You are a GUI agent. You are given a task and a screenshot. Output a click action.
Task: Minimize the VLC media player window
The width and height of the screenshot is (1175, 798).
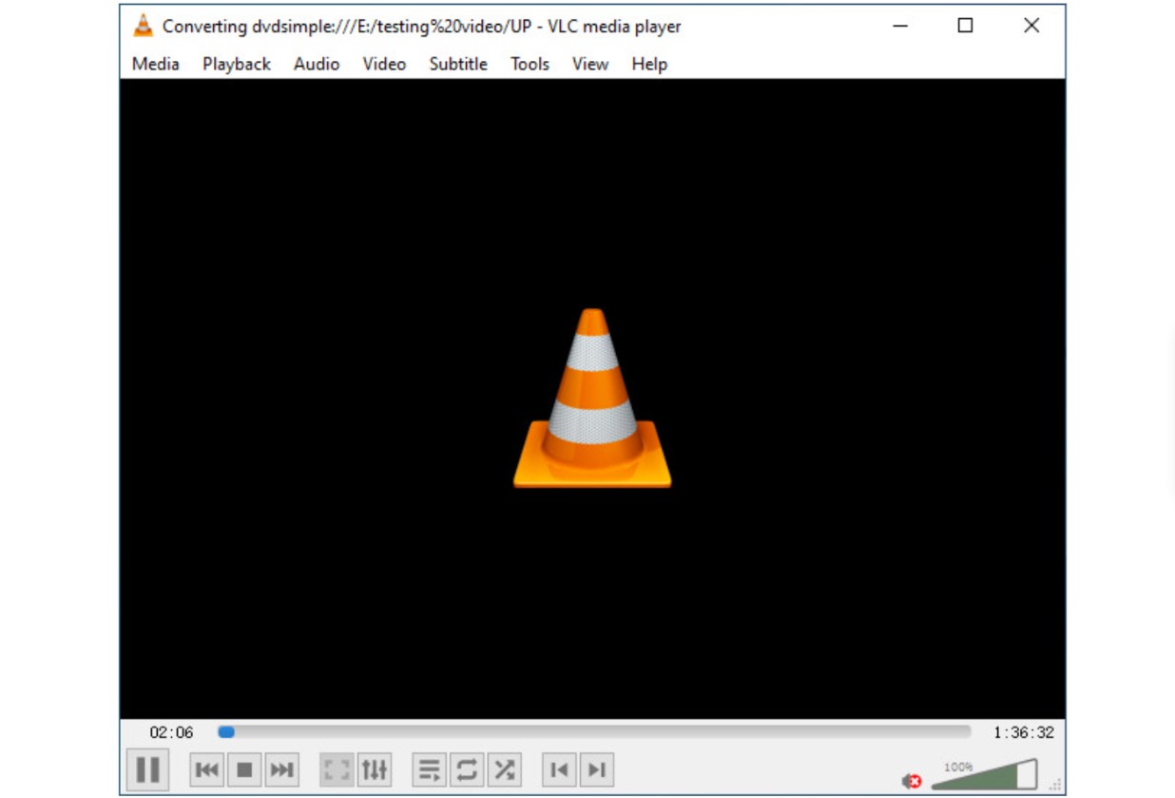tap(901, 26)
